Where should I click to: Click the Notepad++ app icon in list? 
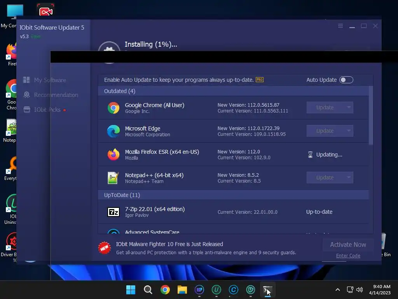point(113,178)
